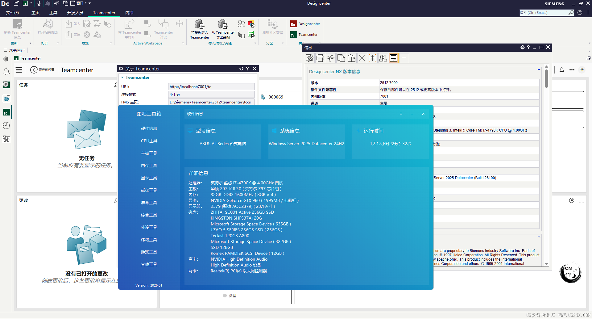Toggle the word-wrap icon in the 信息 toolbar

394,58
